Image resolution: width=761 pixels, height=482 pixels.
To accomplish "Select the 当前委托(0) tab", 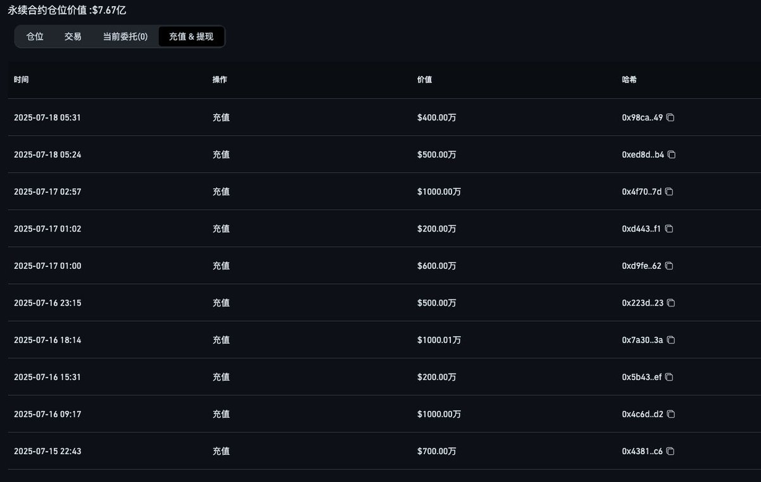I will coord(126,37).
